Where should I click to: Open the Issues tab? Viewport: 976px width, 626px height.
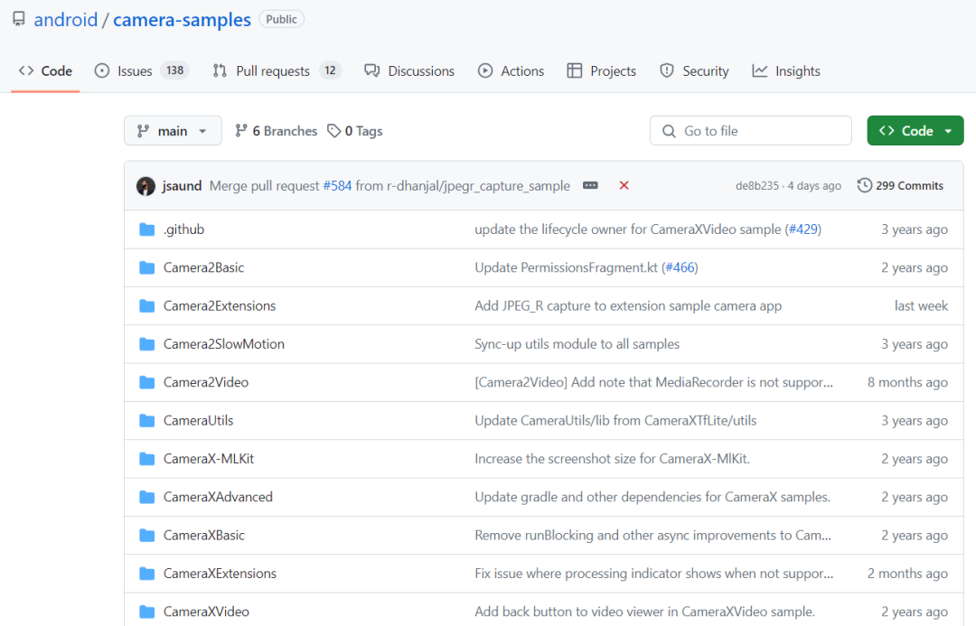click(141, 71)
